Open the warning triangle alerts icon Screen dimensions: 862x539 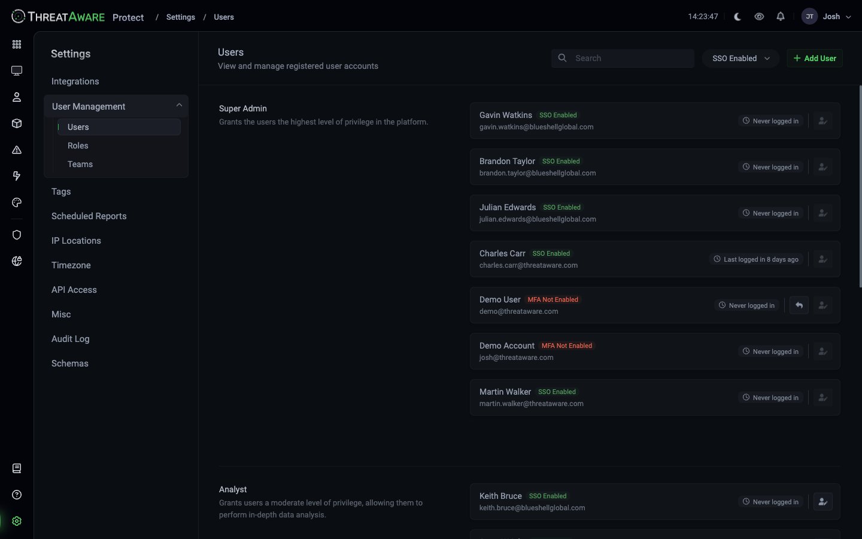point(17,150)
